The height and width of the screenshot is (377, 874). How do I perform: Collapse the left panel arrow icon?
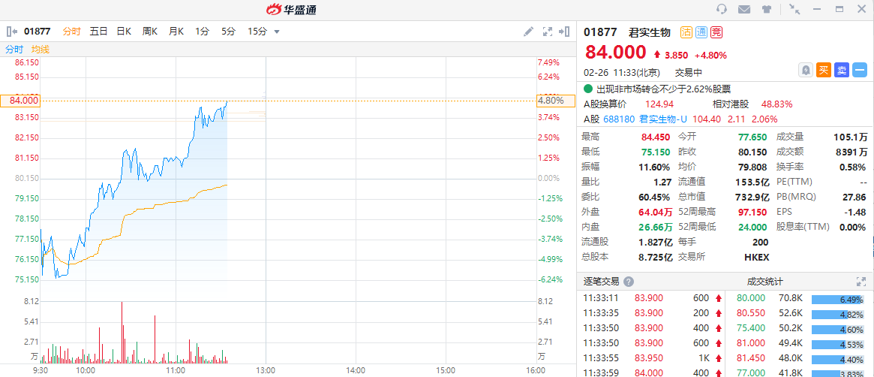[12, 32]
